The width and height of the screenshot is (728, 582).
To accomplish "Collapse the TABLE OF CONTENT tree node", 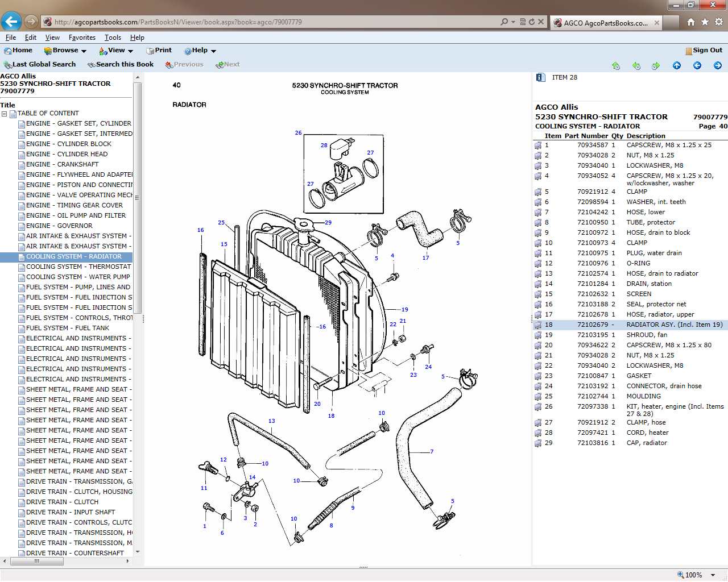I will click(x=4, y=114).
